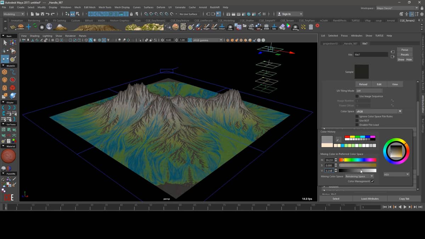The image size is (425, 239).
Task: Click the rainbow Hue slider
Action: tap(358, 160)
